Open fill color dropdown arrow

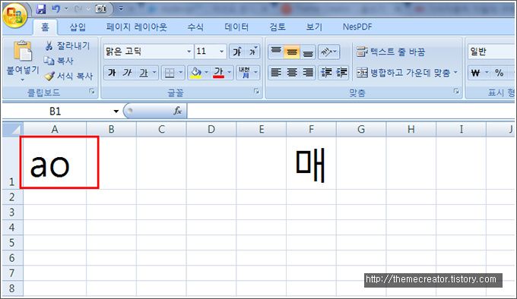(x=206, y=72)
